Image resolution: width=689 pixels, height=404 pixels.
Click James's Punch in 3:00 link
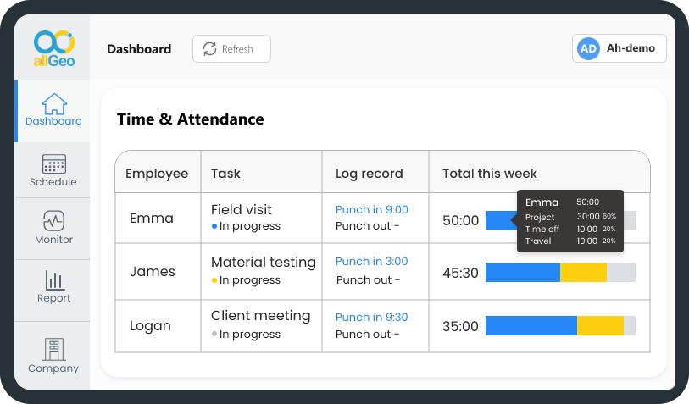click(x=371, y=262)
